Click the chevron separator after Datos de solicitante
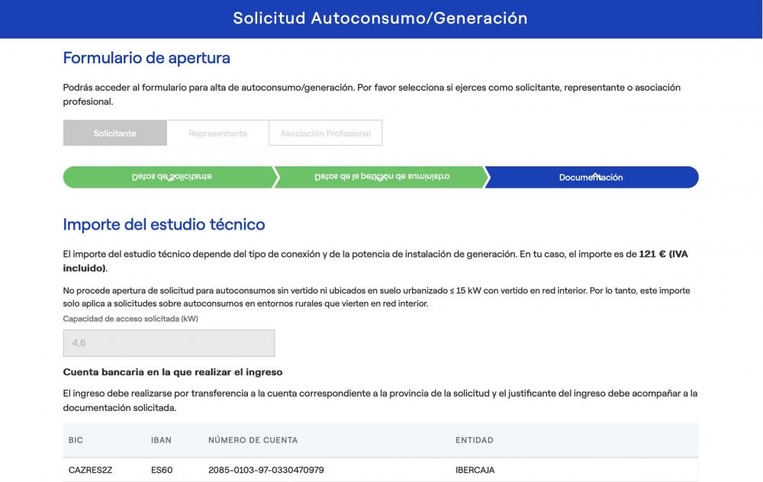 (276, 177)
